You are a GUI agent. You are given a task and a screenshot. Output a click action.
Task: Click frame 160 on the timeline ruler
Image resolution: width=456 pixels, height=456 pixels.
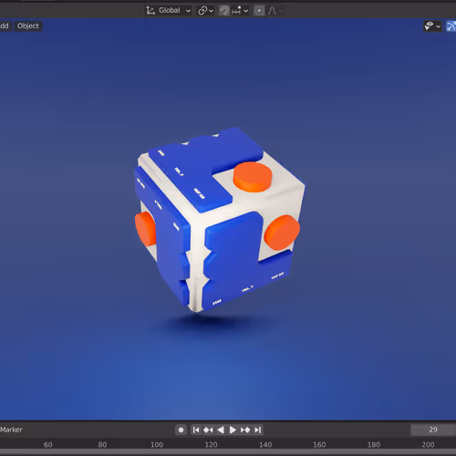tap(319, 445)
